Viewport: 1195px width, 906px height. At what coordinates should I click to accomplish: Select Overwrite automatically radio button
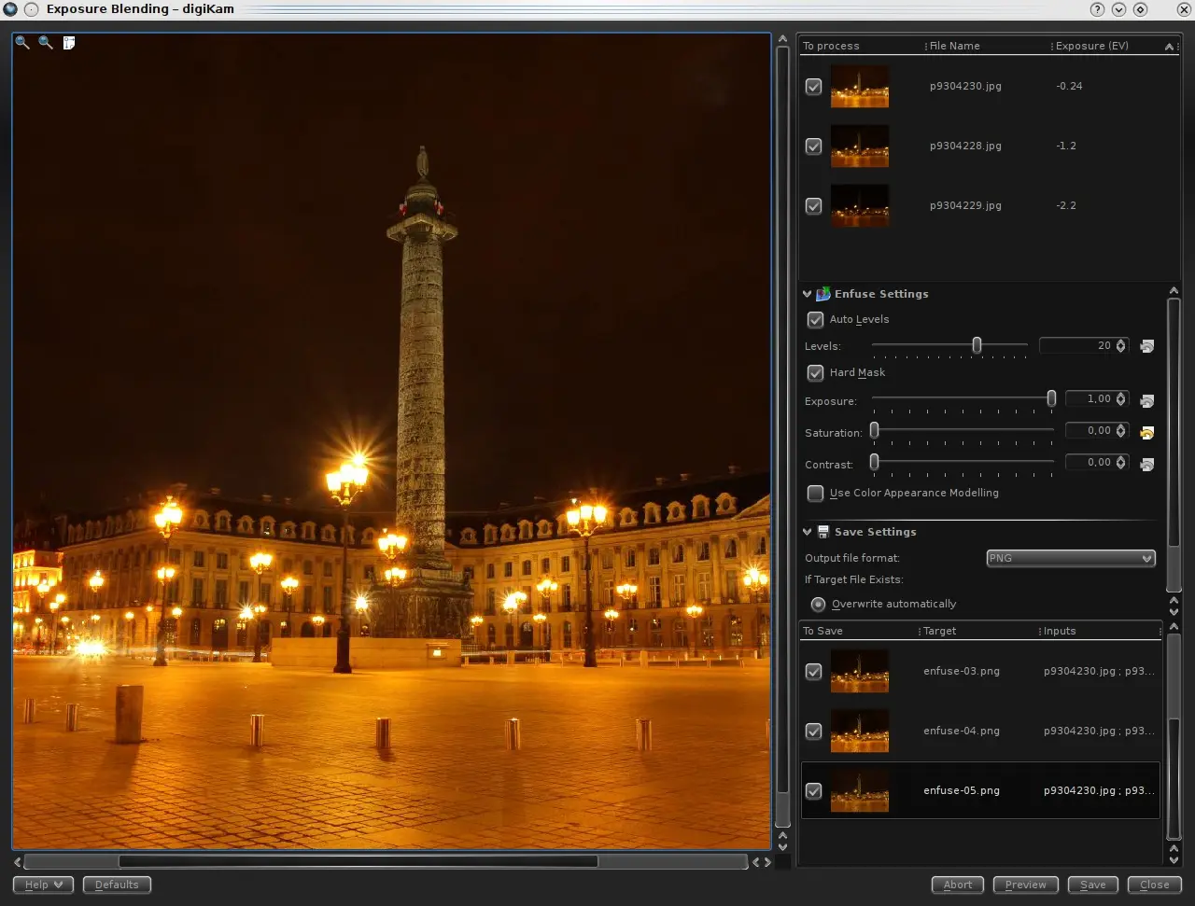click(818, 604)
